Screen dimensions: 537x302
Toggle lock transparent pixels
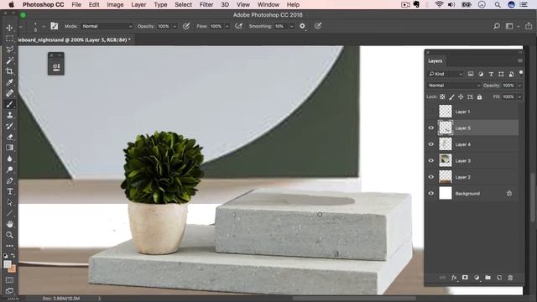pos(442,97)
